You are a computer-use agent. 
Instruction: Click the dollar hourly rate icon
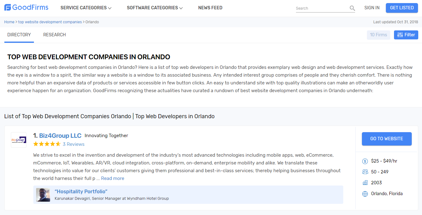click(x=365, y=161)
